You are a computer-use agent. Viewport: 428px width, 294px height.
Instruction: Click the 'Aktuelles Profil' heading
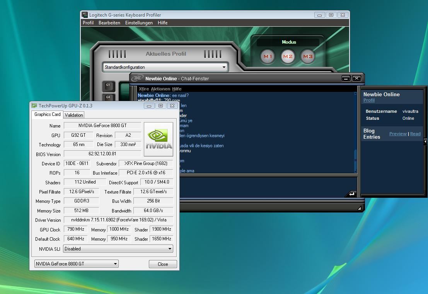pos(166,54)
